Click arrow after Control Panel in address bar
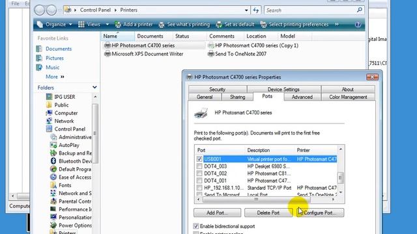Screen dimensions: 417x234 pos(116,10)
